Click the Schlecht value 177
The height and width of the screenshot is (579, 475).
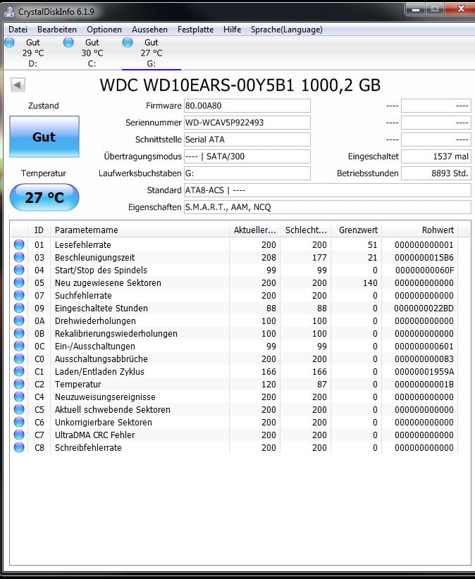(x=319, y=257)
